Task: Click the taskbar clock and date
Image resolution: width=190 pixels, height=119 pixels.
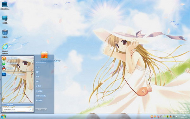Action: [183, 116]
